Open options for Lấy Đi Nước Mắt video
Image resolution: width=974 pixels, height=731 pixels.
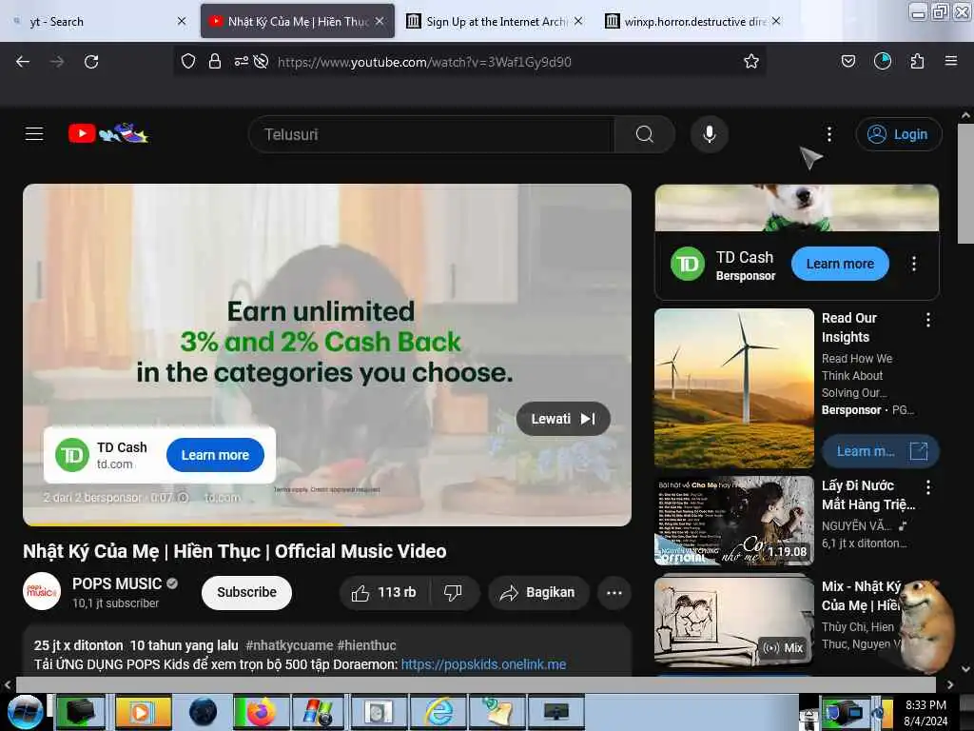coord(928,486)
